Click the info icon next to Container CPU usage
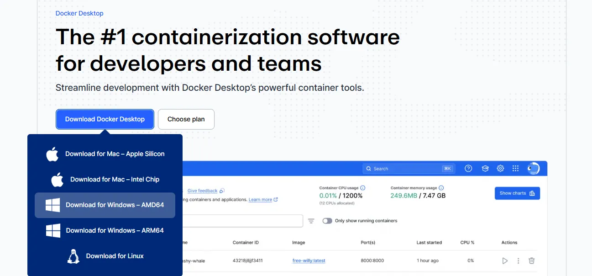Screen dimensions: 592x276 (x=363, y=188)
